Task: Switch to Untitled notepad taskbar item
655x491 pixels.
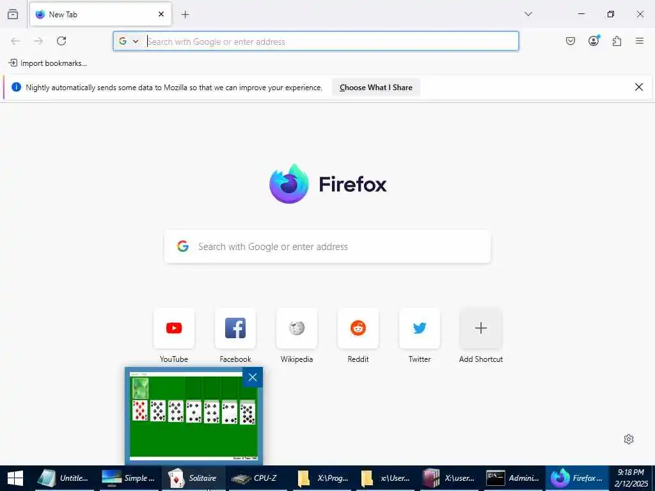Action: [x=64, y=478]
